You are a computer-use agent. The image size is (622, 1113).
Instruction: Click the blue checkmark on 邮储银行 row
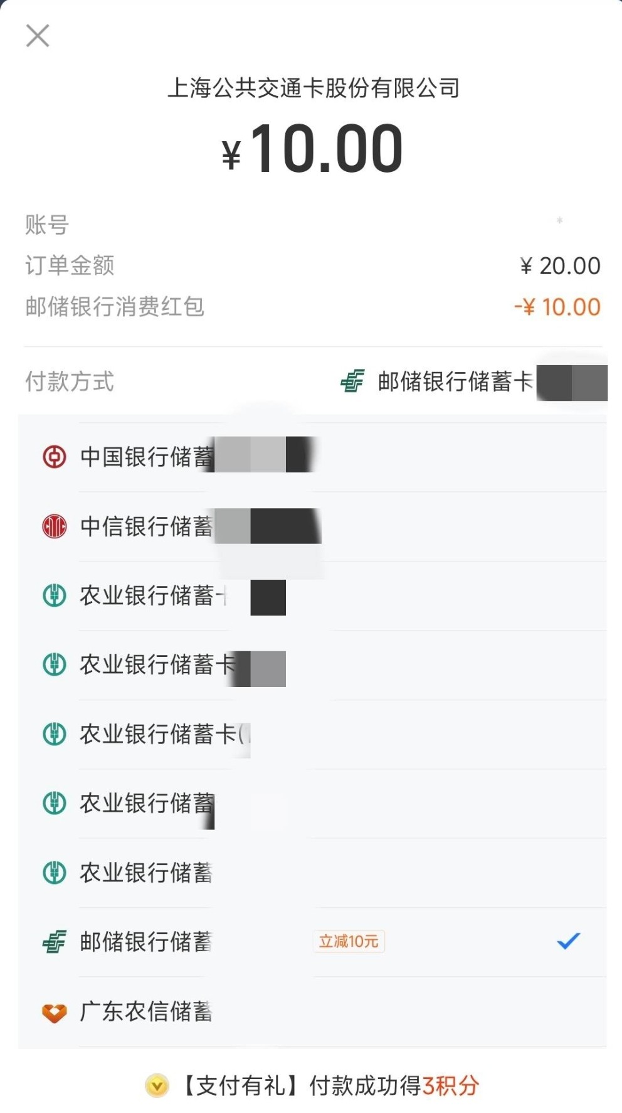568,941
